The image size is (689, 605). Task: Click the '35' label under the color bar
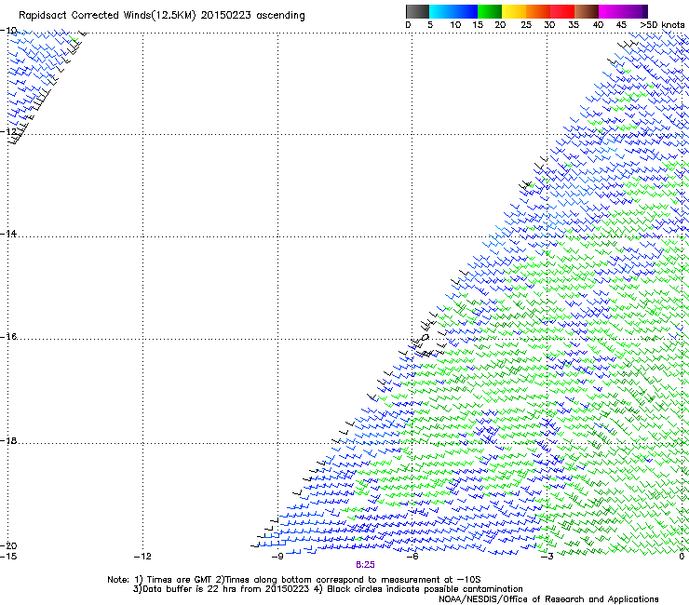click(x=574, y=25)
